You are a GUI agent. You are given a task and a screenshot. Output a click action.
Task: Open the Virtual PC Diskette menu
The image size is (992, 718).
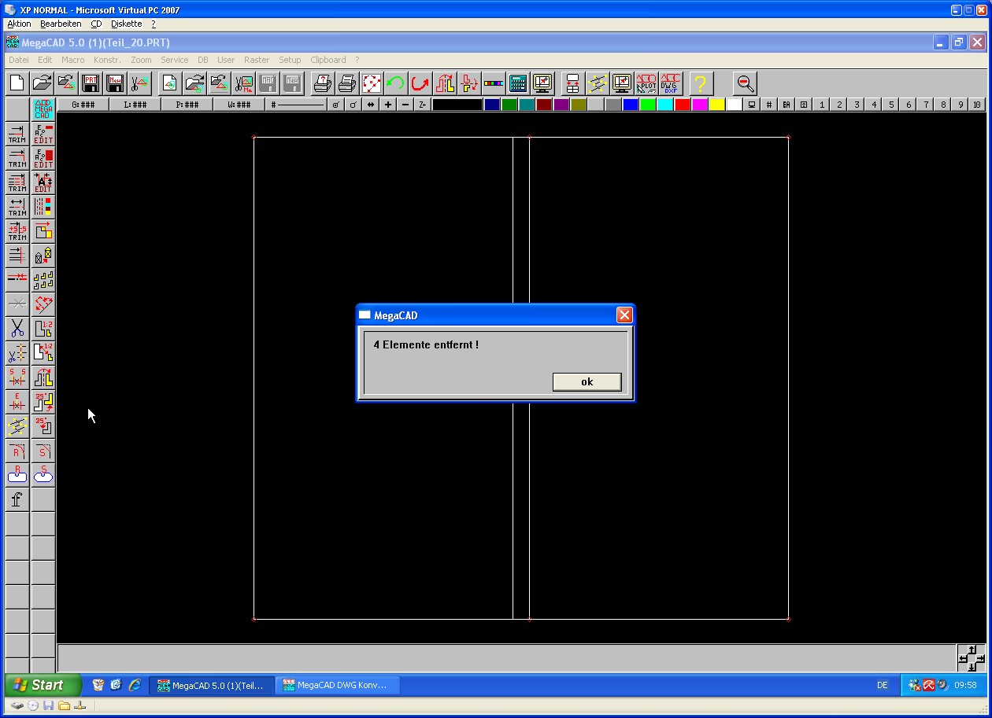point(126,24)
